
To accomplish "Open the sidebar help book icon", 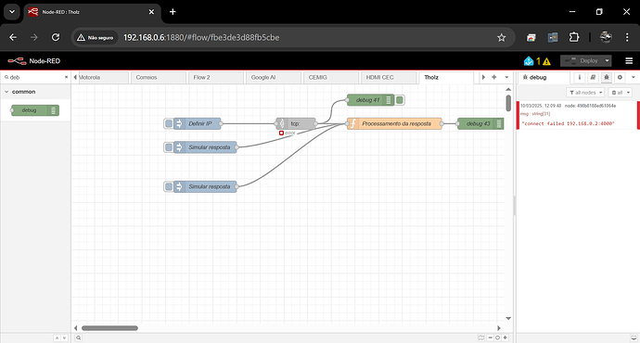I will pyautogui.click(x=593, y=77).
